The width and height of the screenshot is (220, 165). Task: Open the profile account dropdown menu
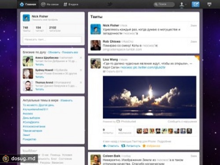(183, 4)
